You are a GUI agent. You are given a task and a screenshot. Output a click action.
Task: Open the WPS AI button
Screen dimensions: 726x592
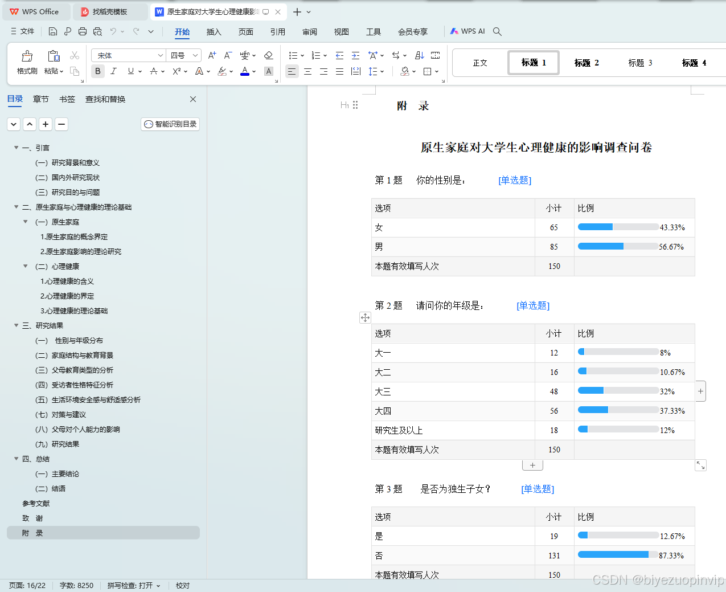click(467, 31)
